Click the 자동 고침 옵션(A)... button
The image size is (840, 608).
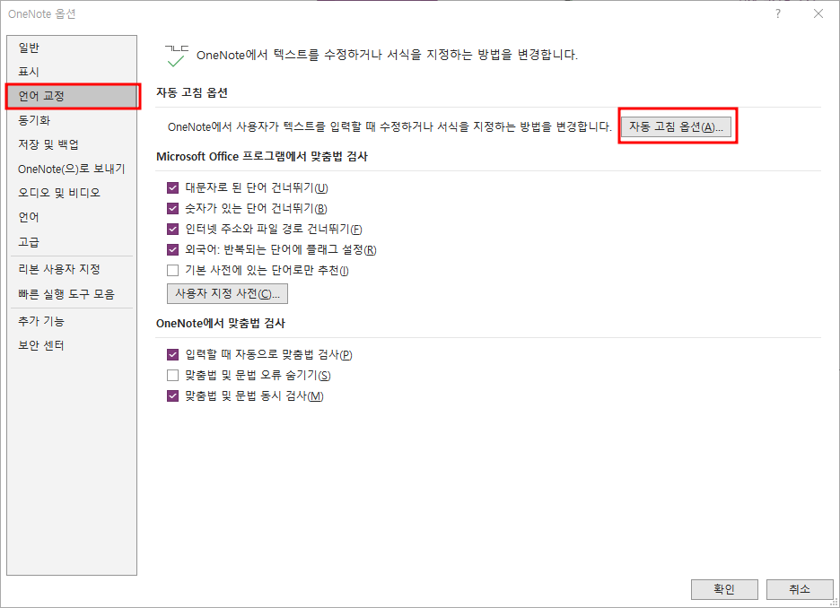pyautogui.click(x=676, y=126)
